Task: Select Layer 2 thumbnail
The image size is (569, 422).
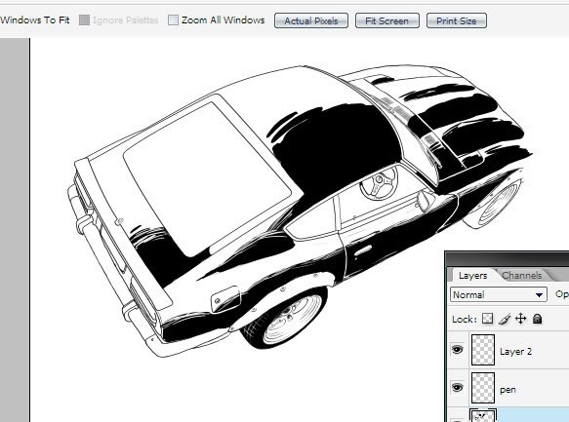Action: [x=483, y=350]
